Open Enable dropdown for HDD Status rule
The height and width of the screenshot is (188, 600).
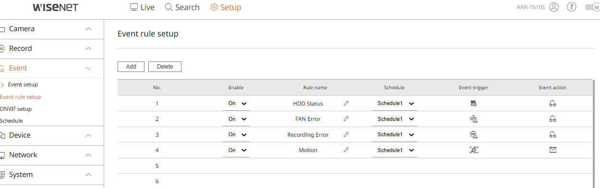[236, 103]
